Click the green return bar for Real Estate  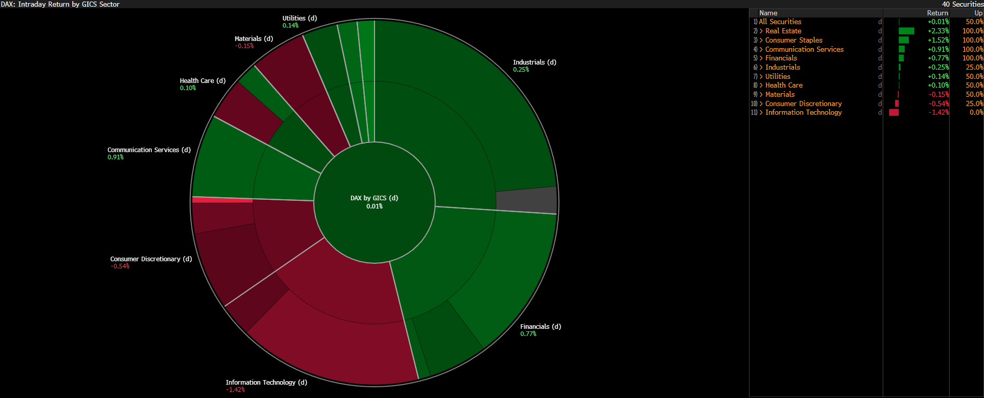pos(907,31)
